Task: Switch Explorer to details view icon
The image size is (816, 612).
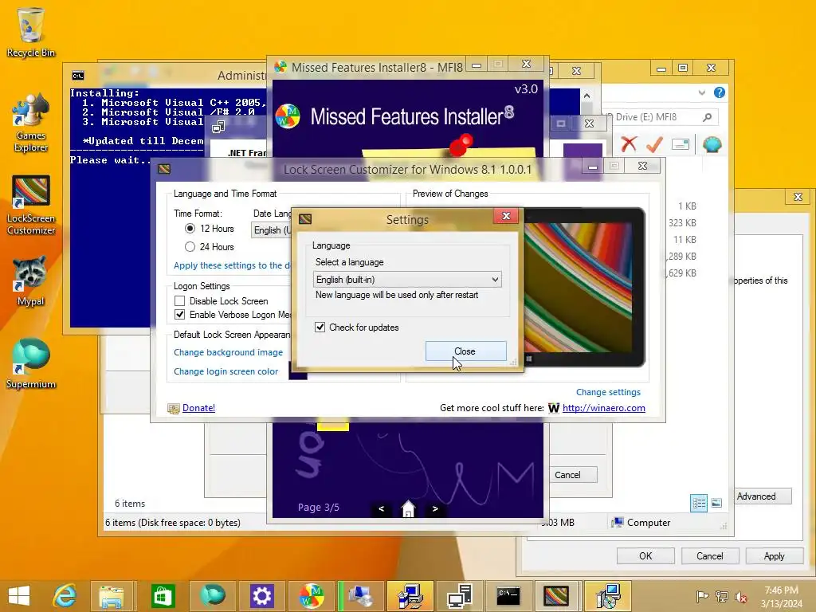Action: 698,503
